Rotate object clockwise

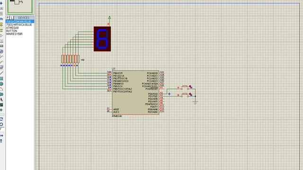click(x=1, y=119)
